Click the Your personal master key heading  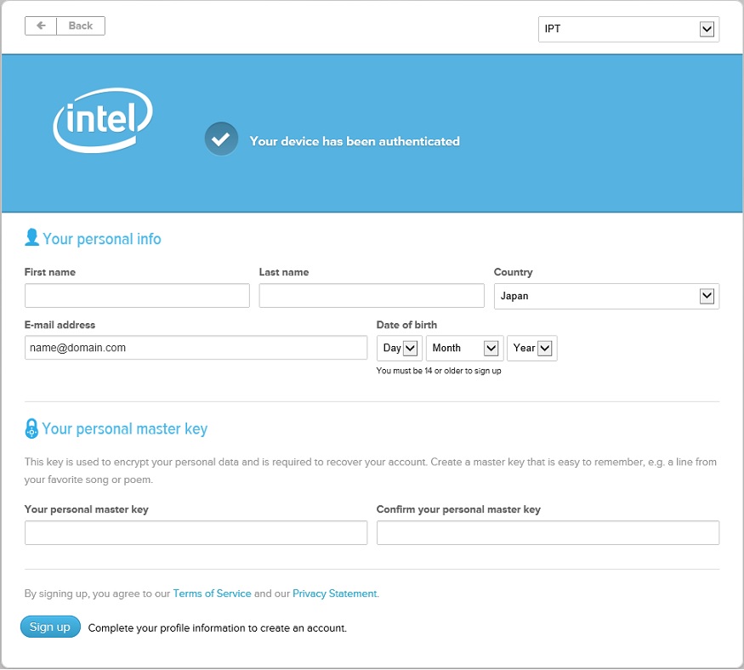125,429
